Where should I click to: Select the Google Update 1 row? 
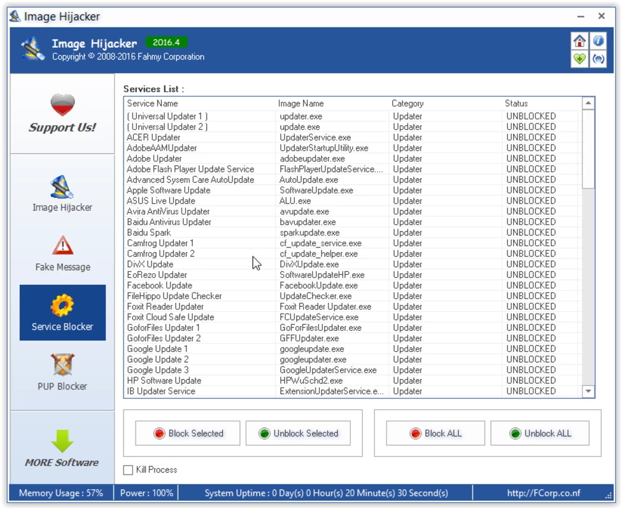[x=352, y=349]
